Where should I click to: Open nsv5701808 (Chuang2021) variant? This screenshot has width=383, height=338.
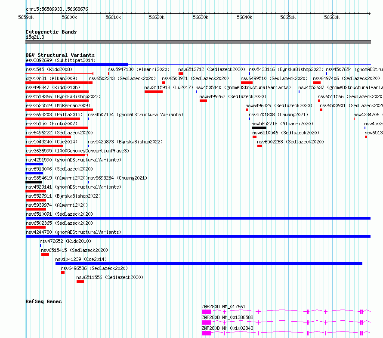(278, 115)
